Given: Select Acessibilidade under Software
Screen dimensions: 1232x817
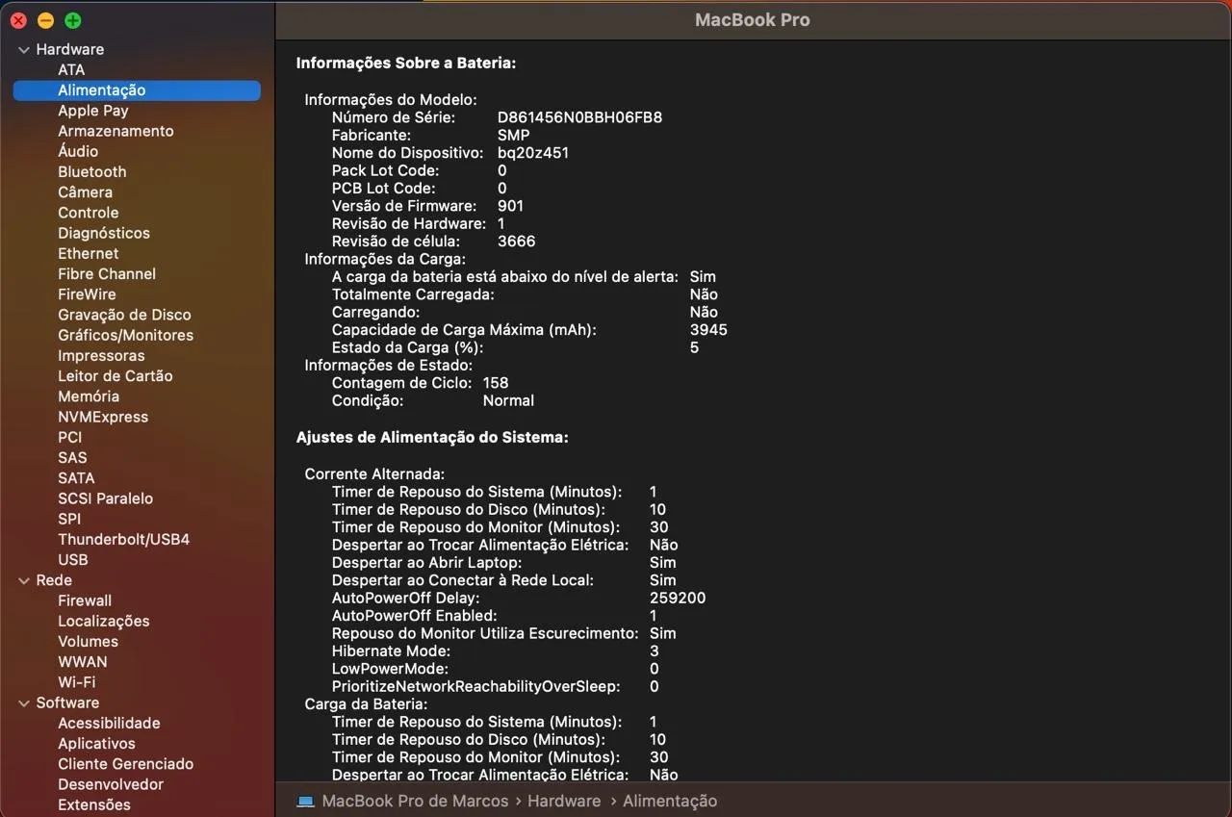Looking at the screenshot, I should pos(109,724).
